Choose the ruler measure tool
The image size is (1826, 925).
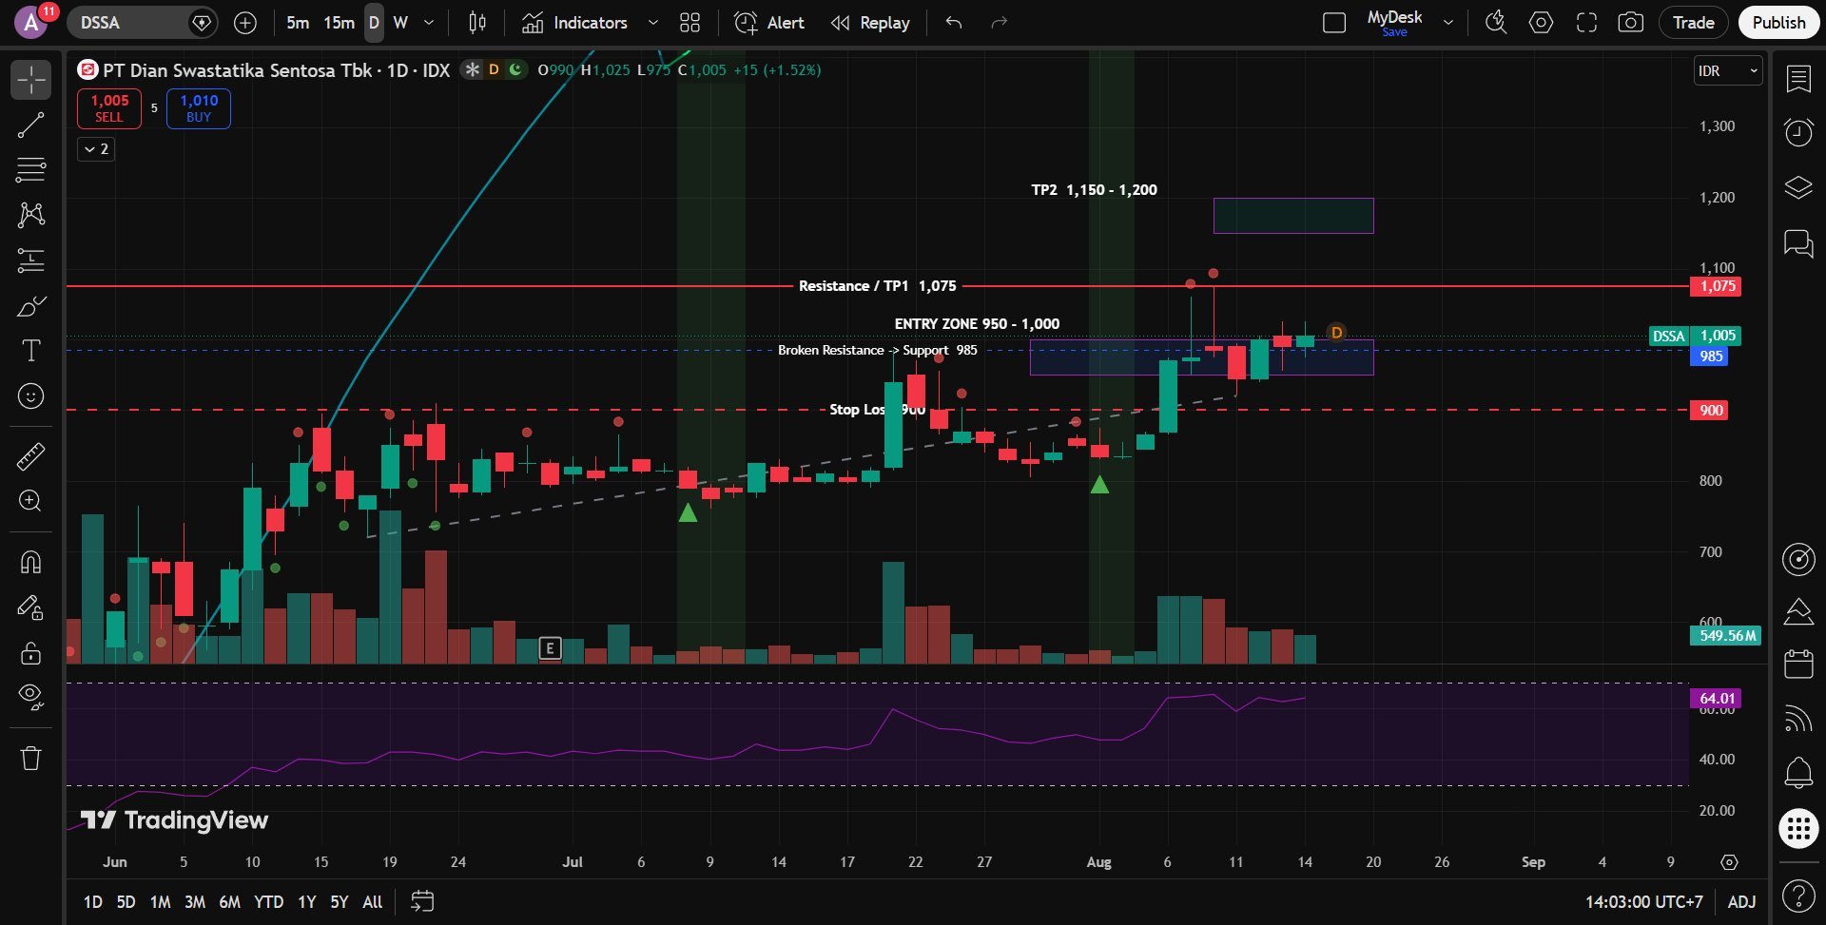point(30,456)
